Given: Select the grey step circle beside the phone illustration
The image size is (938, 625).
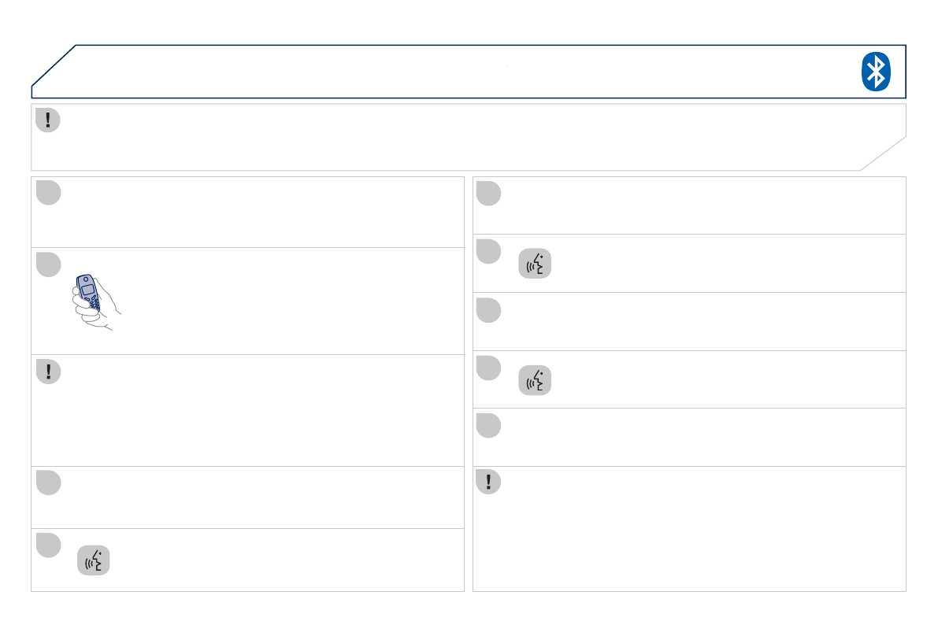Looking at the screenshot, I should 48,264.
